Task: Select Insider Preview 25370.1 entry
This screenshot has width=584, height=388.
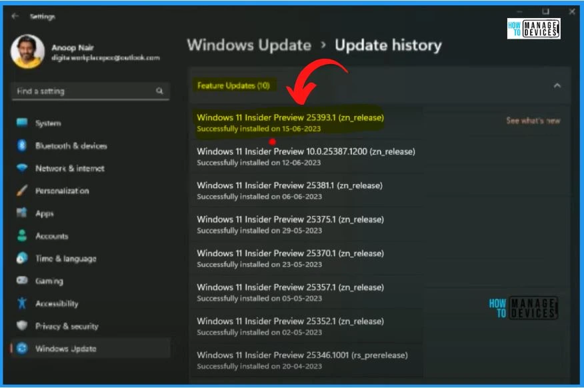Action: pyautogui.click(x=306, y=258)
